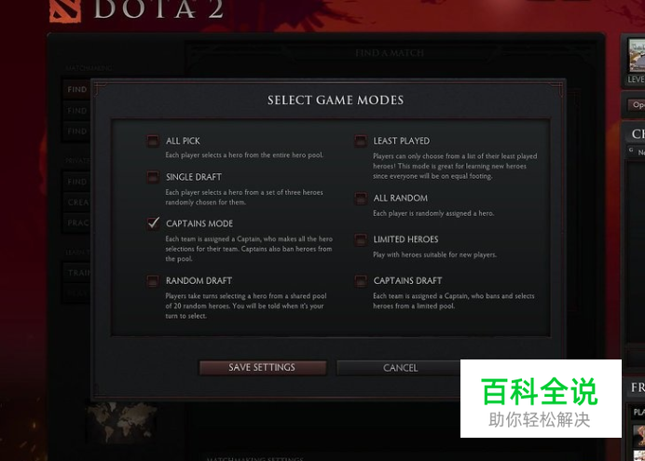Tick the Single Draft checkbox
Viewport: 645px width, 461px height.
tap(153, 177)
